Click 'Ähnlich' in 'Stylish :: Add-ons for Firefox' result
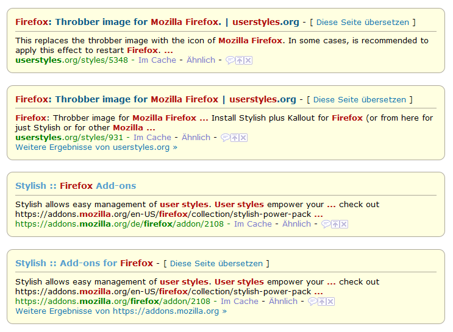Image resolution: width=453 pixels, height=332 pixels. click(x=283, y=302)
